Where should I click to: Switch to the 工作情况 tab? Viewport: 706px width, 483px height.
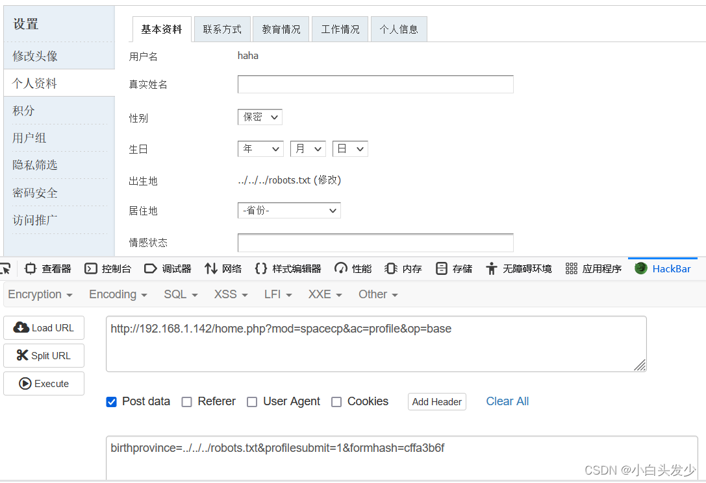click(x=340, y=29)
